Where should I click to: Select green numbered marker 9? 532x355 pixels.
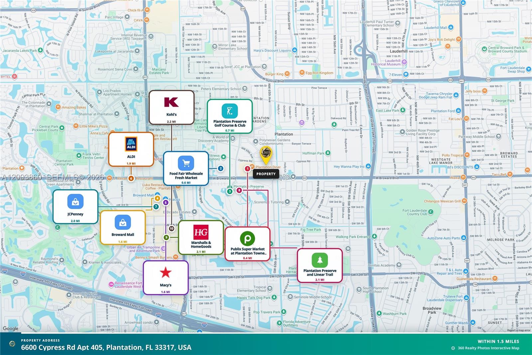(x=166, y=237)
